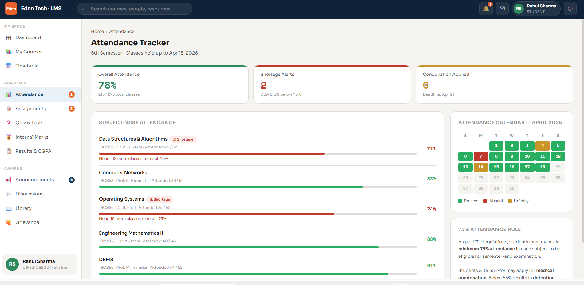The width and height of the screenshot is (584, 285).
Task: Open the Dashboard menu item
Action: [41, 37]
